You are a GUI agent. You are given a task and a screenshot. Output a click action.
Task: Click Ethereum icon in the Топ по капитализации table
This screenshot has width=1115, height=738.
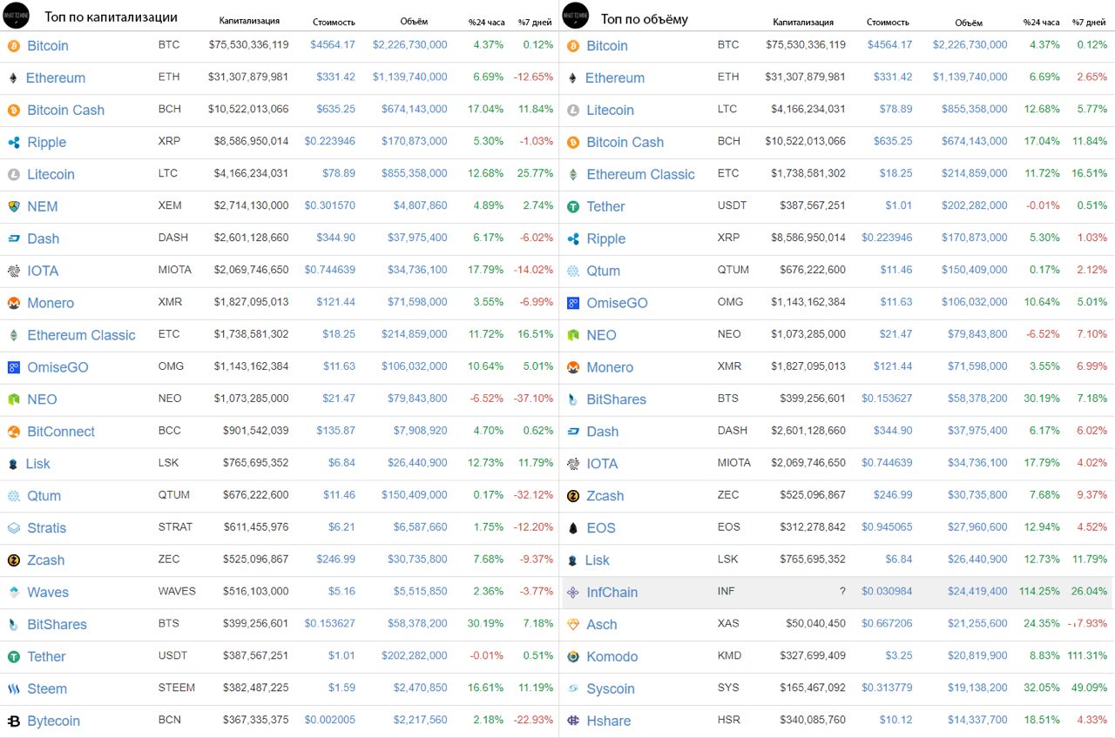[x=13, y=77]
